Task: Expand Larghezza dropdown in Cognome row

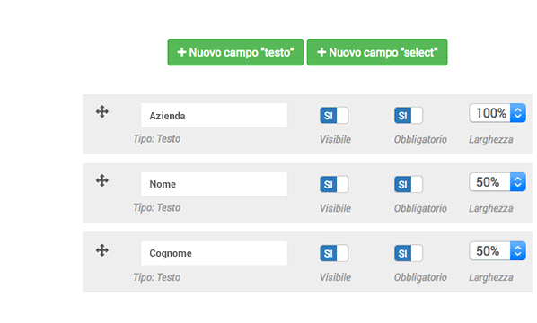Action: 497,251
